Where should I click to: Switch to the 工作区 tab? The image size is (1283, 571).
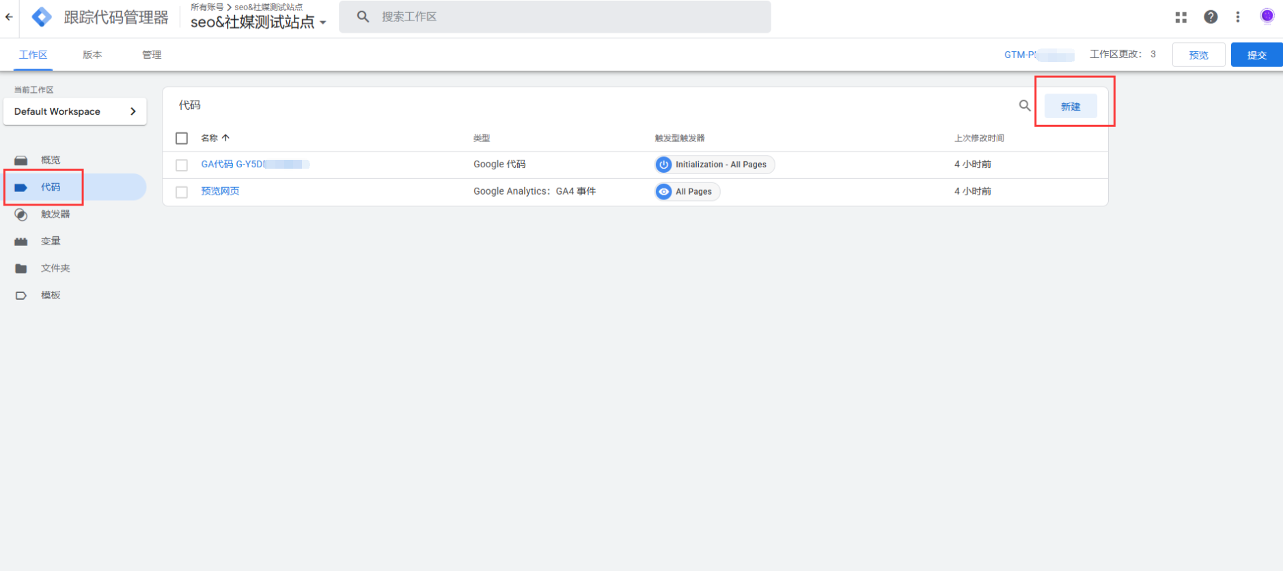33,55
